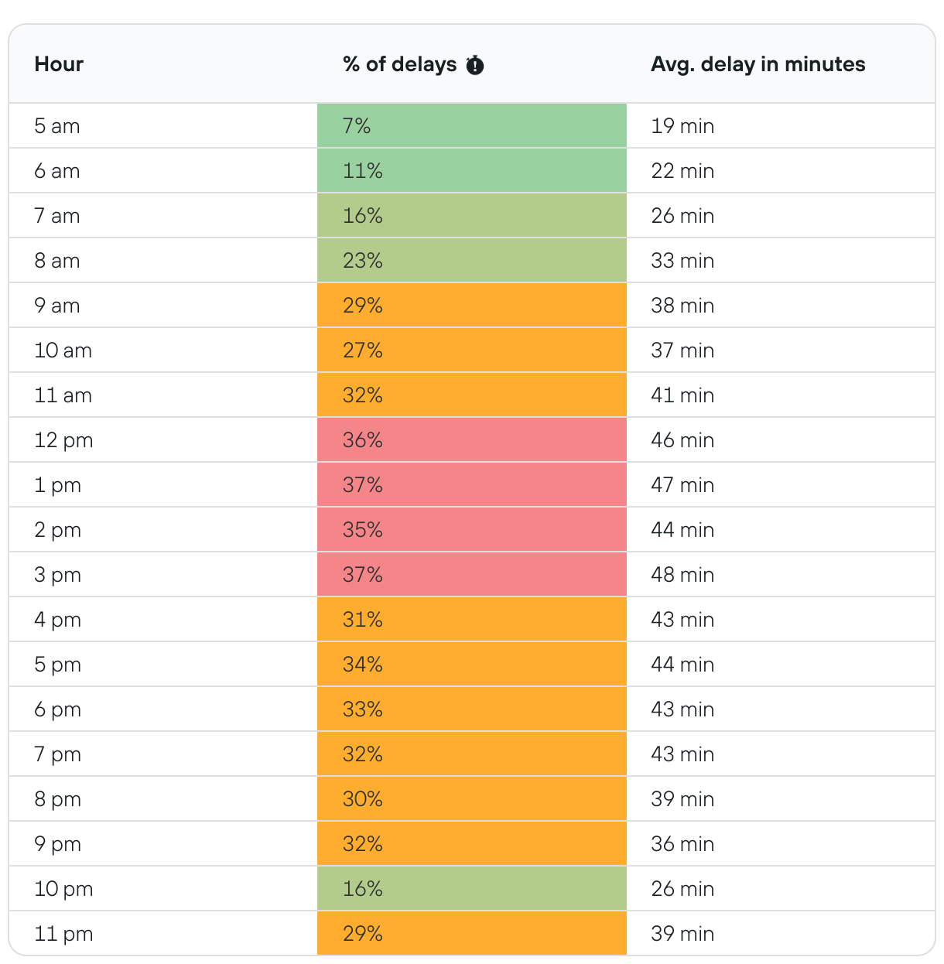Image resolution: width=944 pixels, height=964 pixels.
Task: Click the Hour column header
Action: tap(59, 64)
